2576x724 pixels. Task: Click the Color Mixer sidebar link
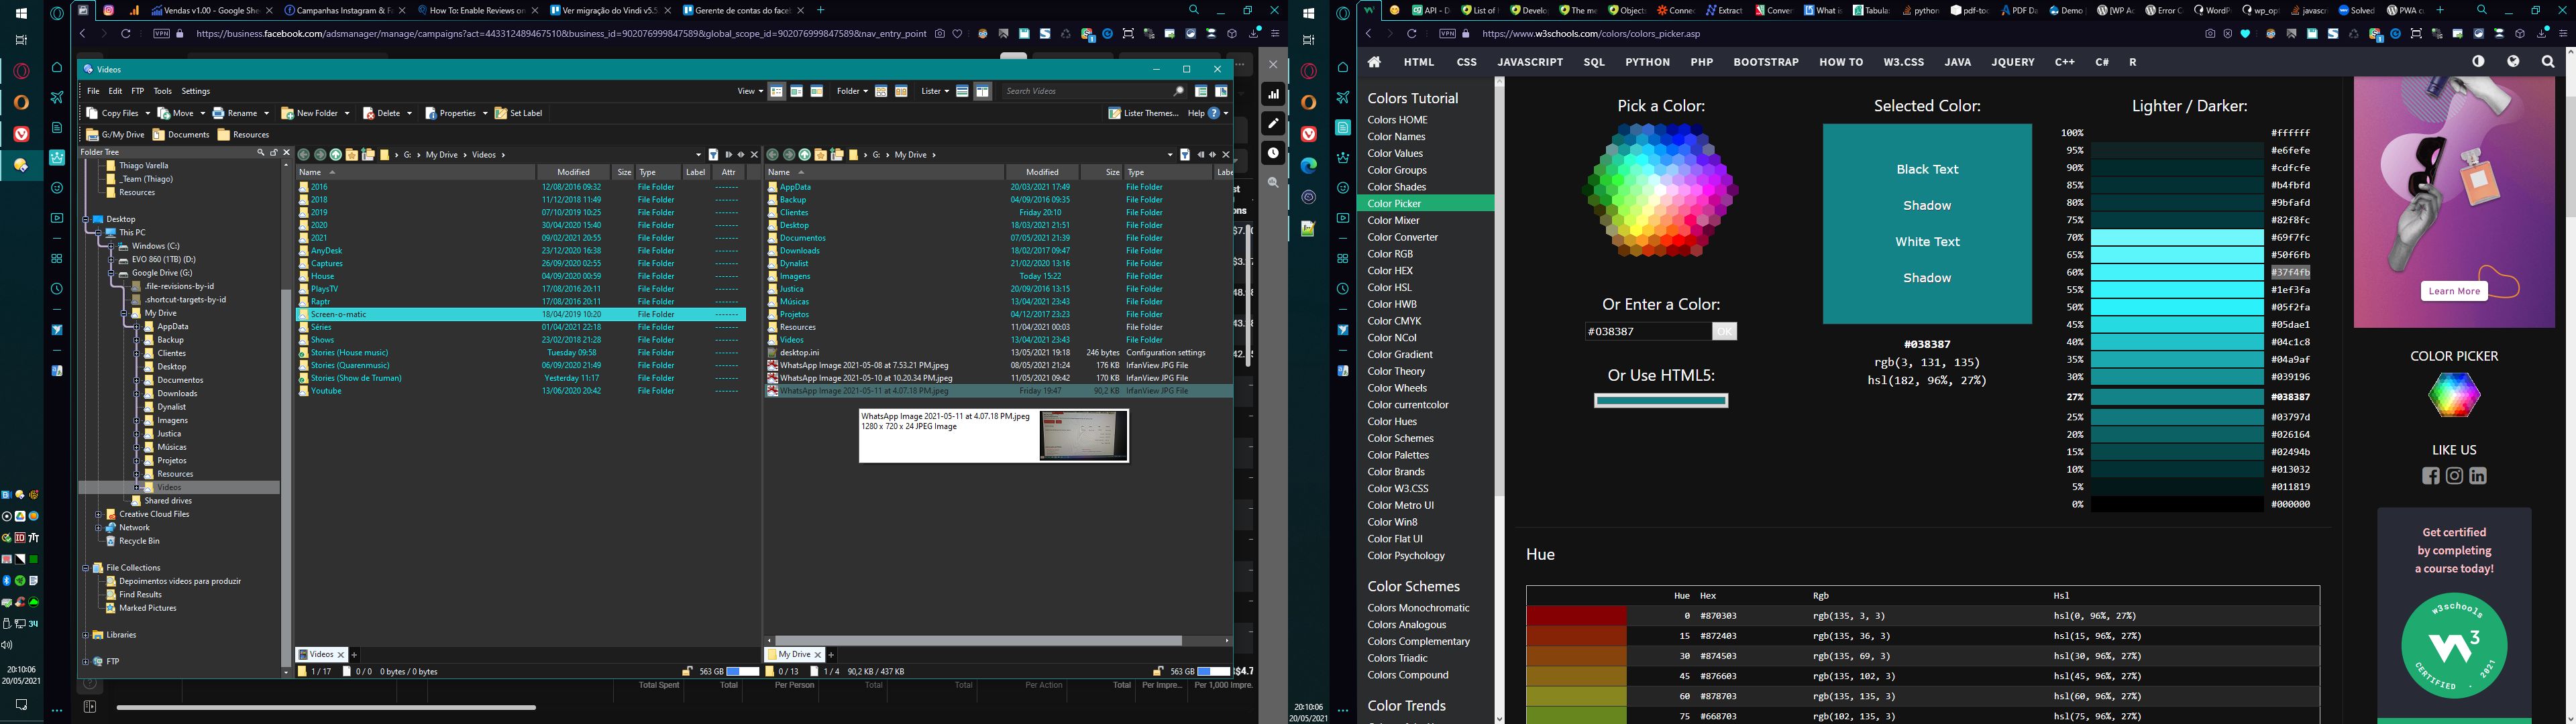point(1393,220)
